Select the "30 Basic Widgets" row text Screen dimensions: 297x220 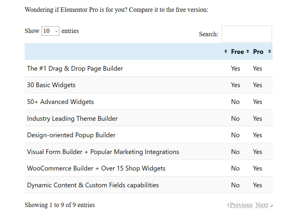(x=51, y=85)
